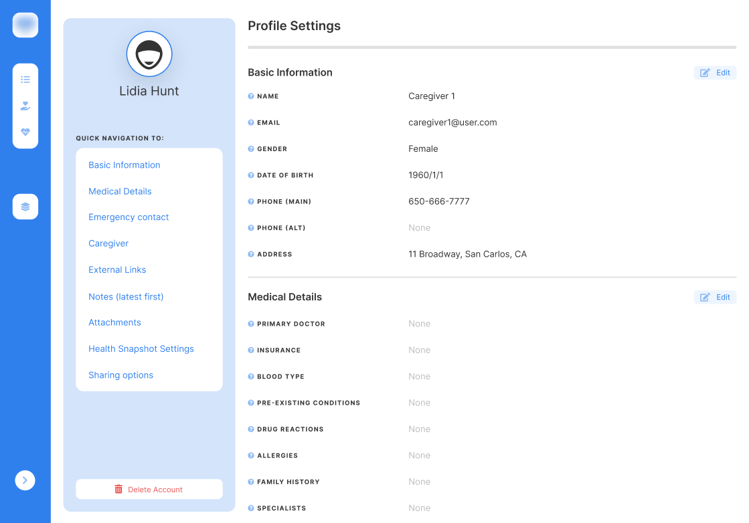This screenshot has width=749, height=523.
Task: Click the help icon next to Email
Action: tap(251, 123)
